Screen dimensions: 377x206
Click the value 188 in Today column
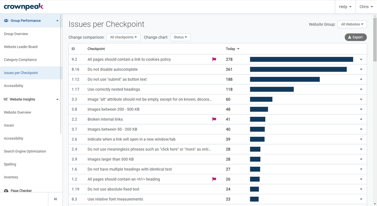pos(229,79)
